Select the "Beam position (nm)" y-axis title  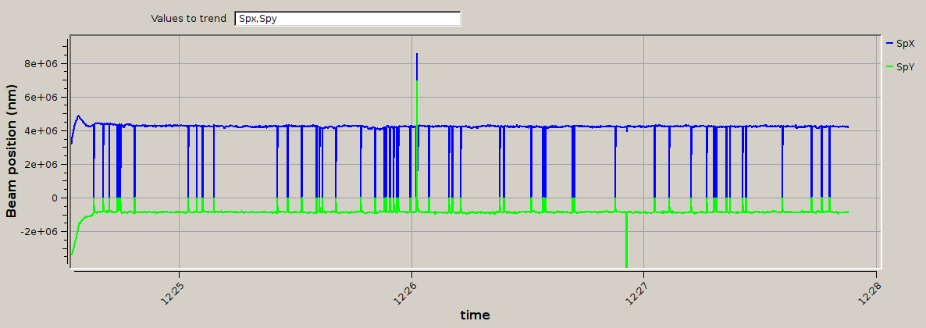12,152
